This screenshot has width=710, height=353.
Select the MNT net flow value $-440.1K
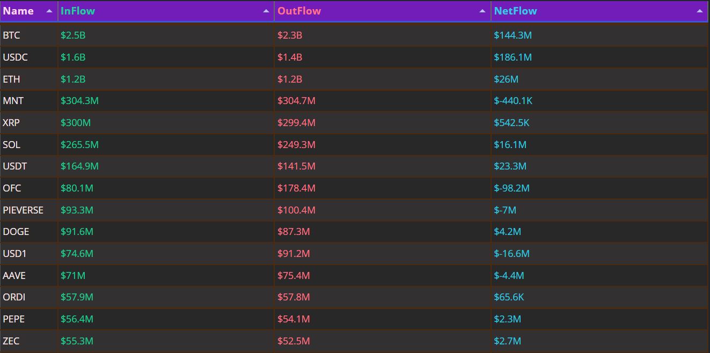click(513, 101)
